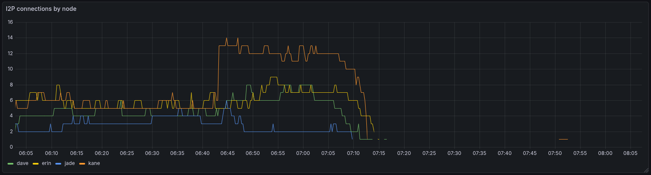651x175 pixels.
Task: Click erin's yellow plateau at 9 near 06:54
Action: tap(274, 77)
